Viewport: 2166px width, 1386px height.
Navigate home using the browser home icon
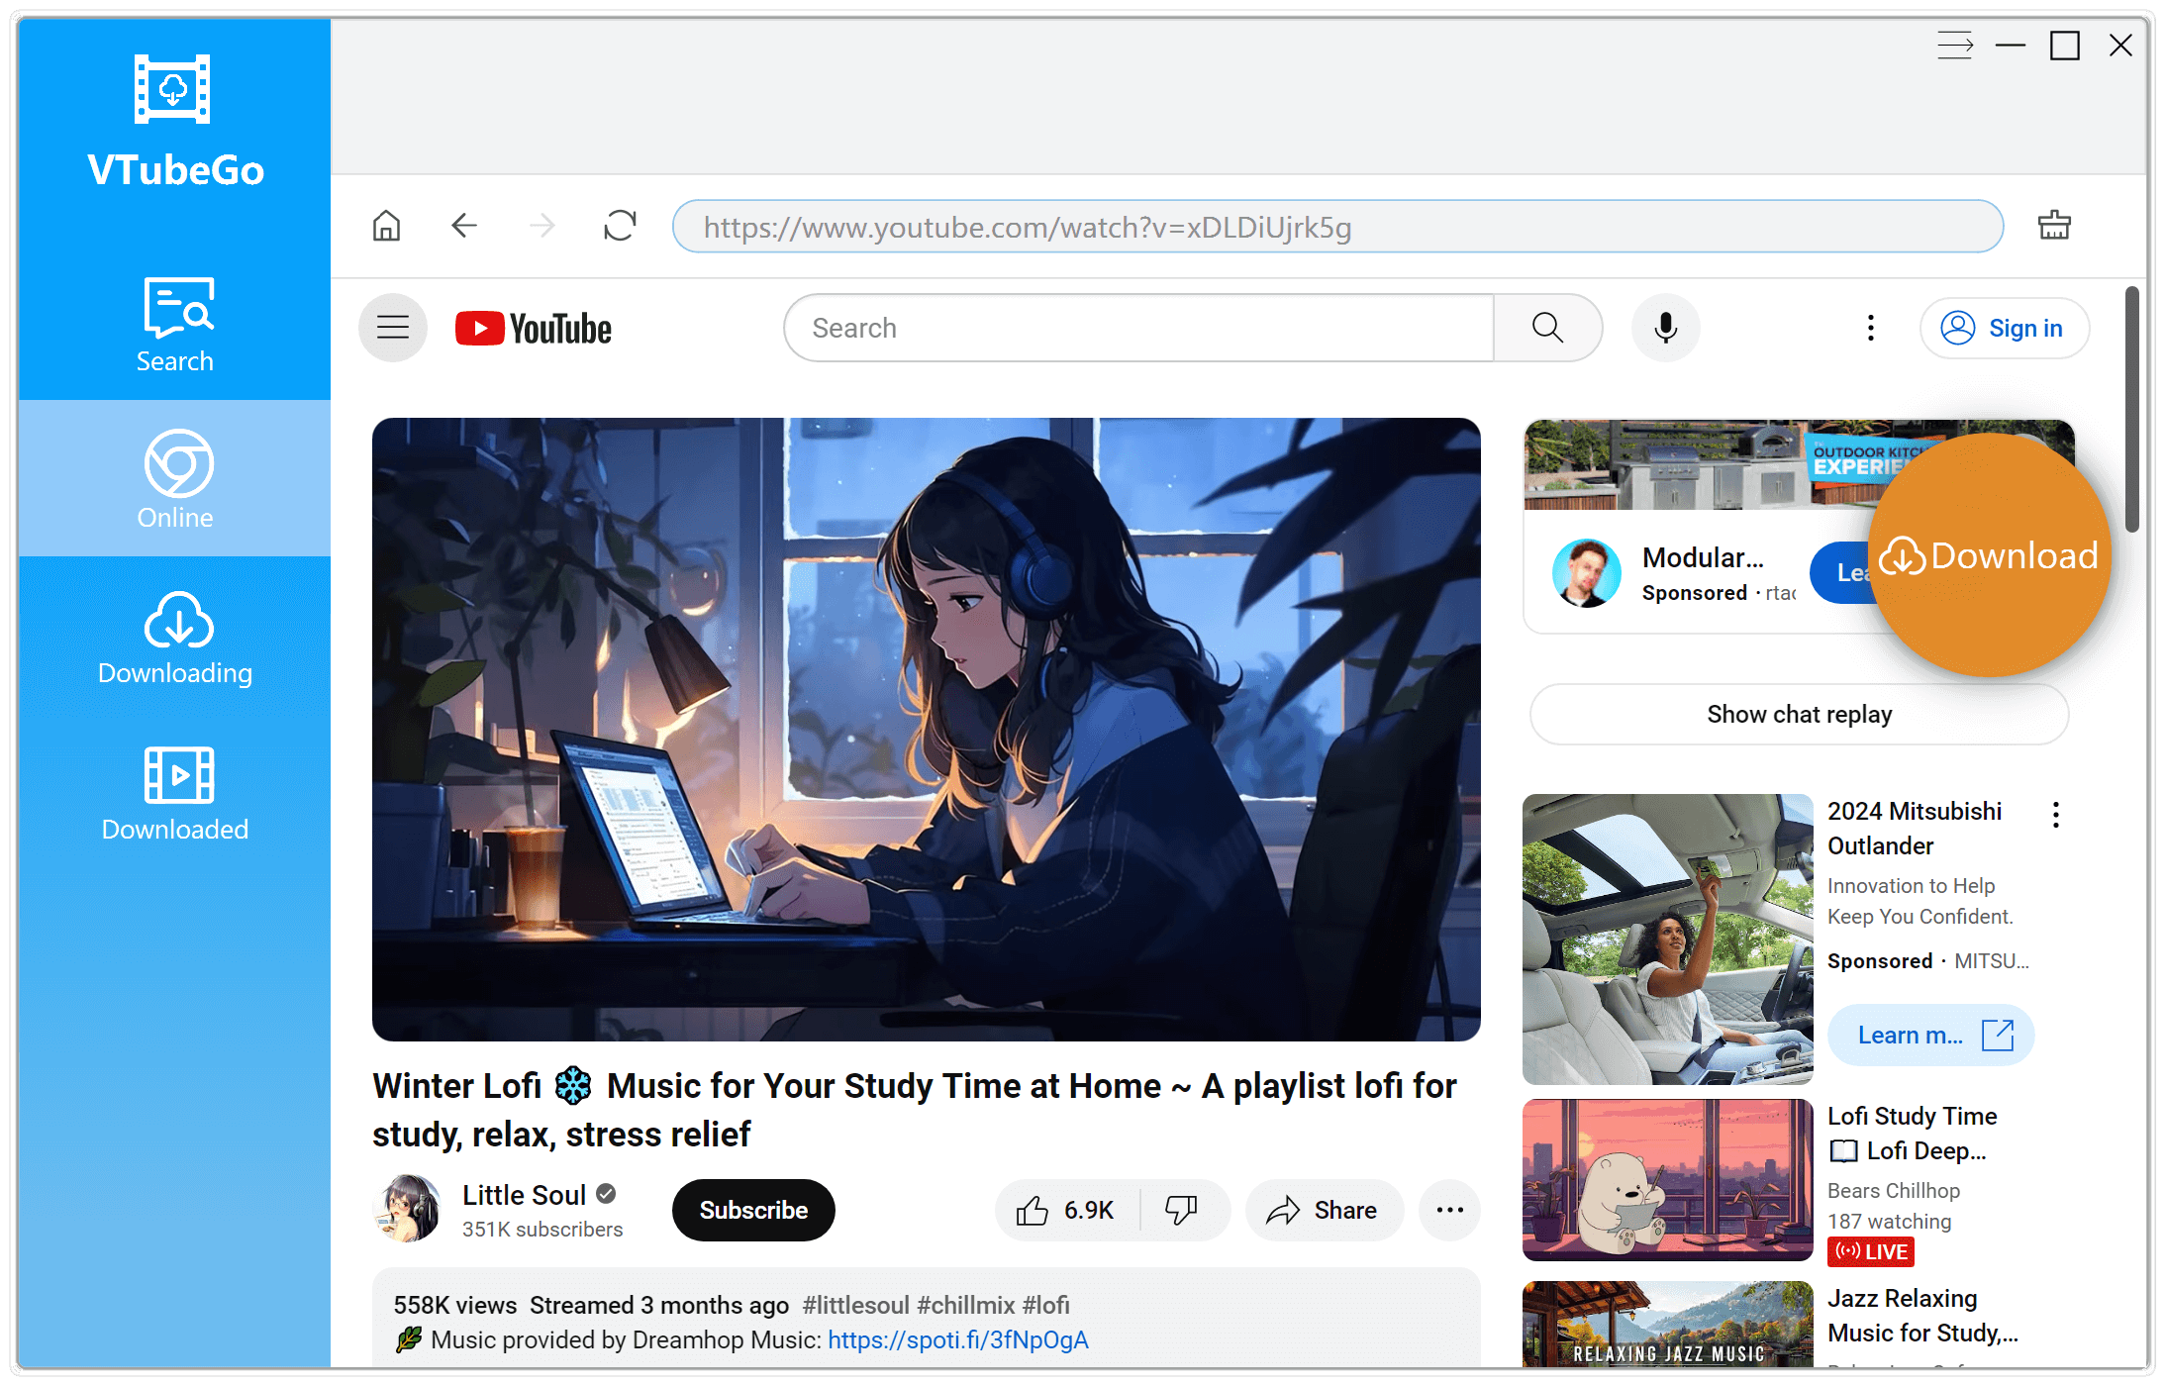(386, 226)
